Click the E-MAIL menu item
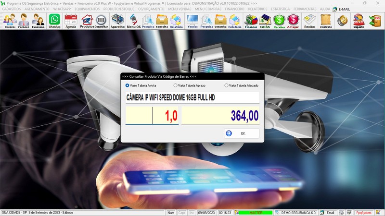385x216 pixels. point(341,9)
